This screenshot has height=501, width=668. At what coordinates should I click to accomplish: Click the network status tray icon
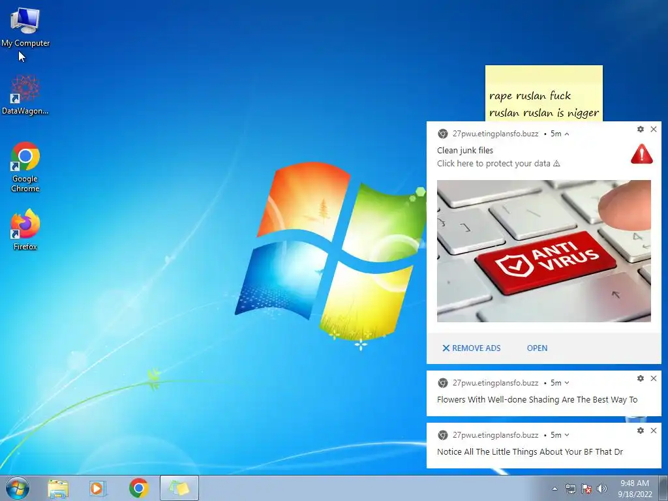pos(570,489)
